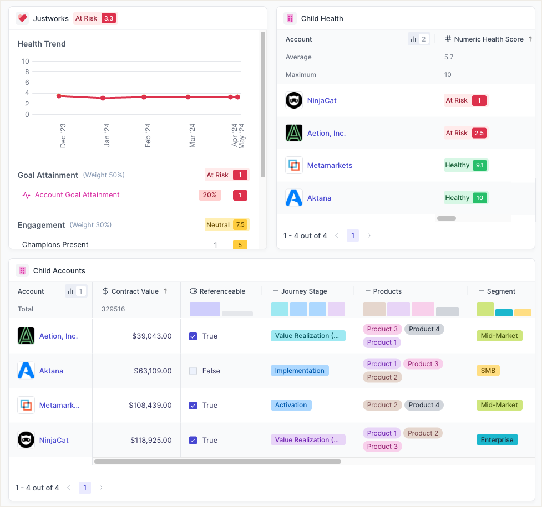Click the Child Accounts horizontal scrollbar
542x507 pixels.
(218, 462)
